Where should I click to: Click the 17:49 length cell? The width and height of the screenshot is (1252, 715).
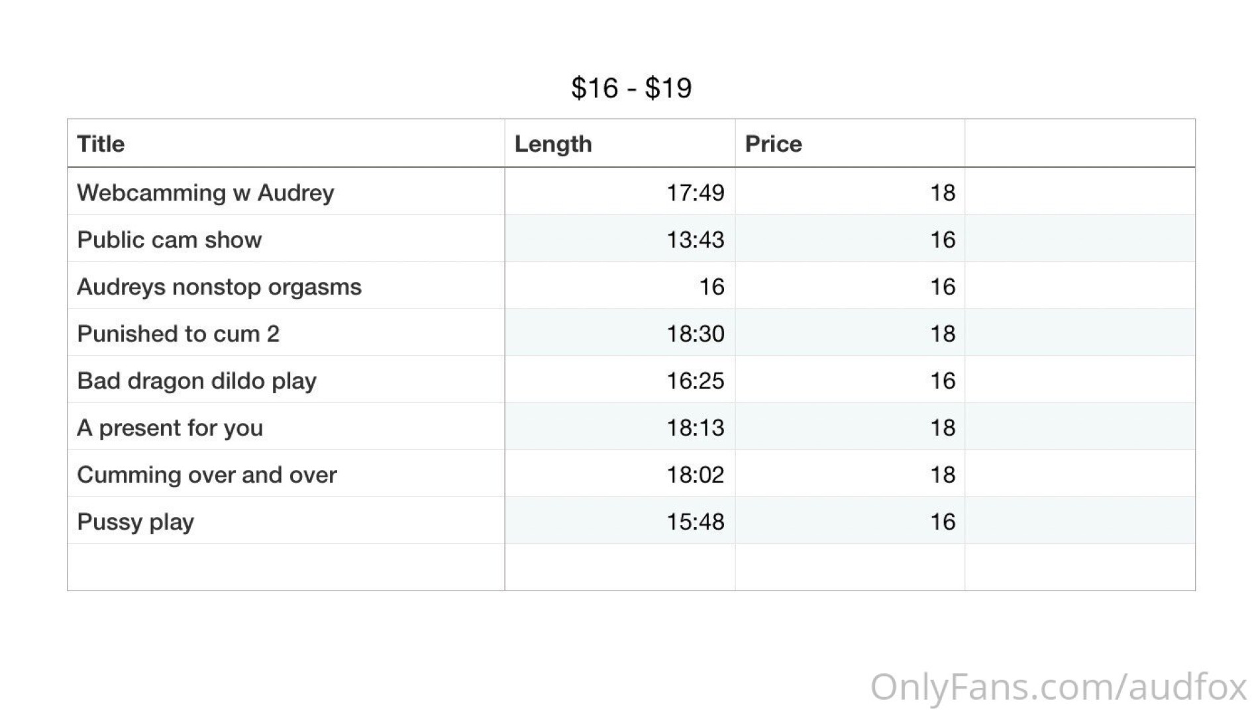click(x=695, y=193)
